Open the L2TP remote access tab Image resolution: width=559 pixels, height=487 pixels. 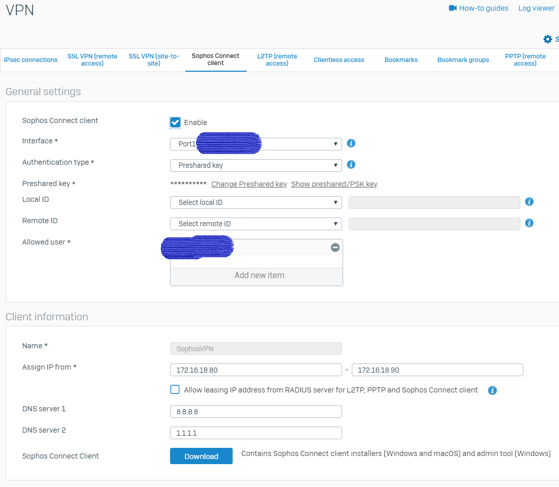pos(277,59)
